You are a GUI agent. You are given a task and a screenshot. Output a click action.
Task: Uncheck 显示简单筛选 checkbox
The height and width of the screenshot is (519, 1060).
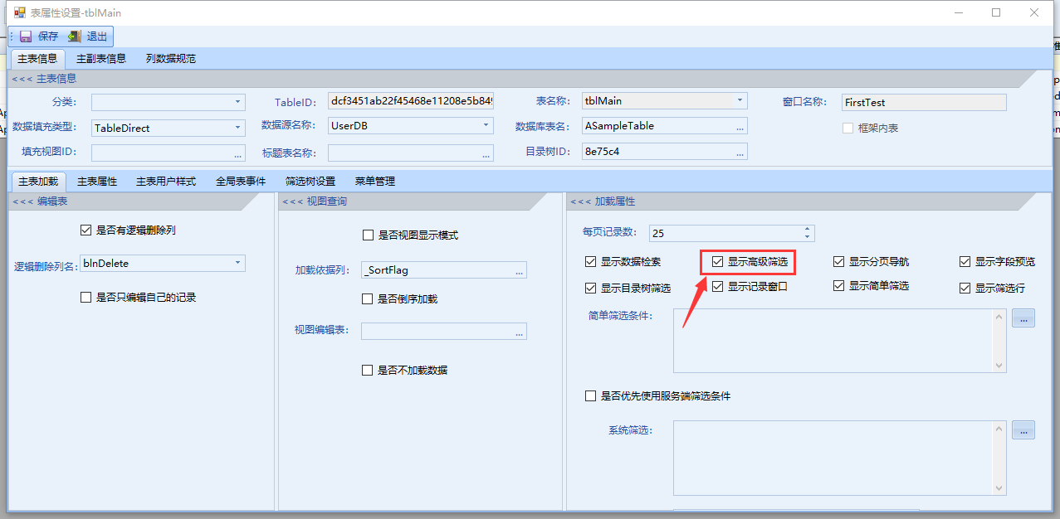coord(839,286)
